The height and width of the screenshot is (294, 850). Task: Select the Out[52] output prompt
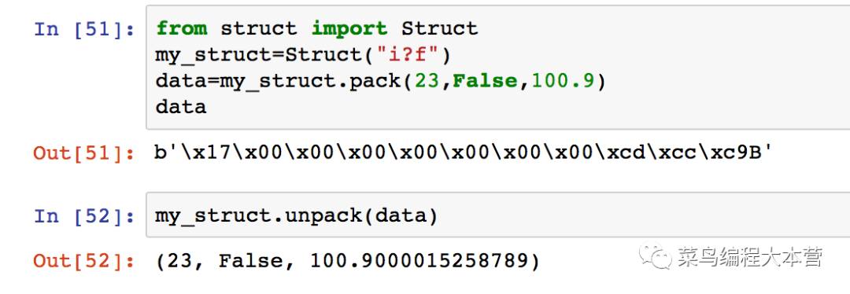(x=84, y=262)
